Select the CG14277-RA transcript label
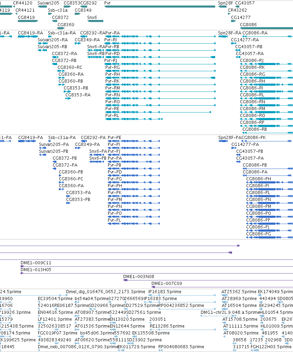Image resolution: width=293 pixels, height=352 pixels. (245, 40)
